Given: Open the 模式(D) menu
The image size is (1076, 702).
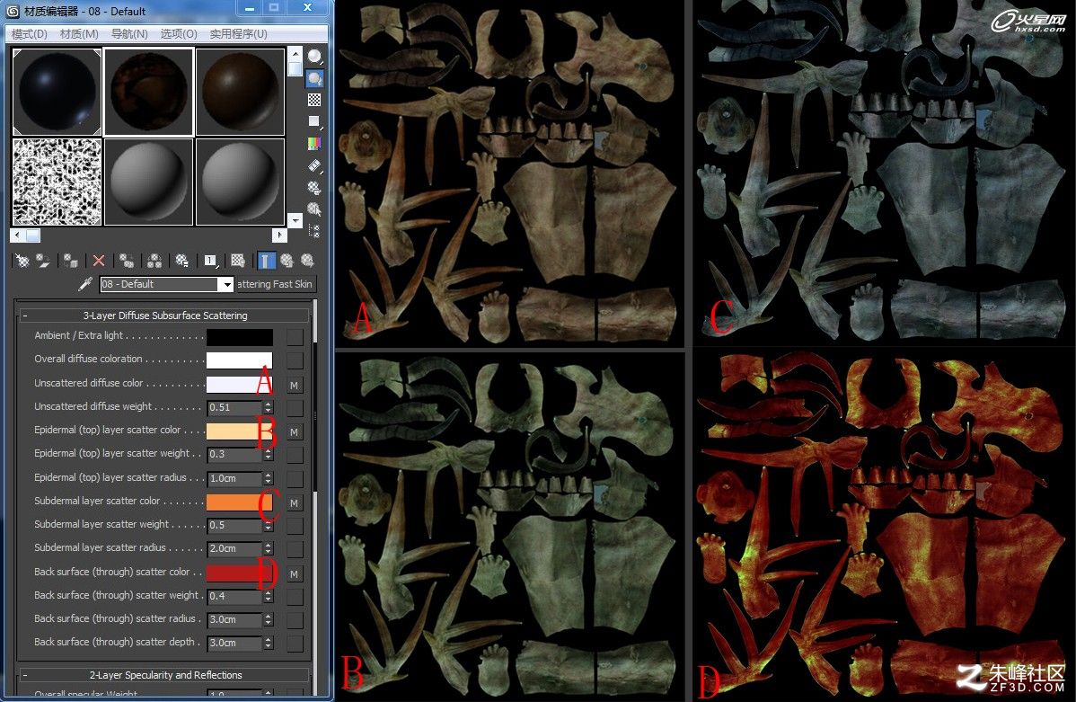Looking at the screenshot, I should 30,33.
